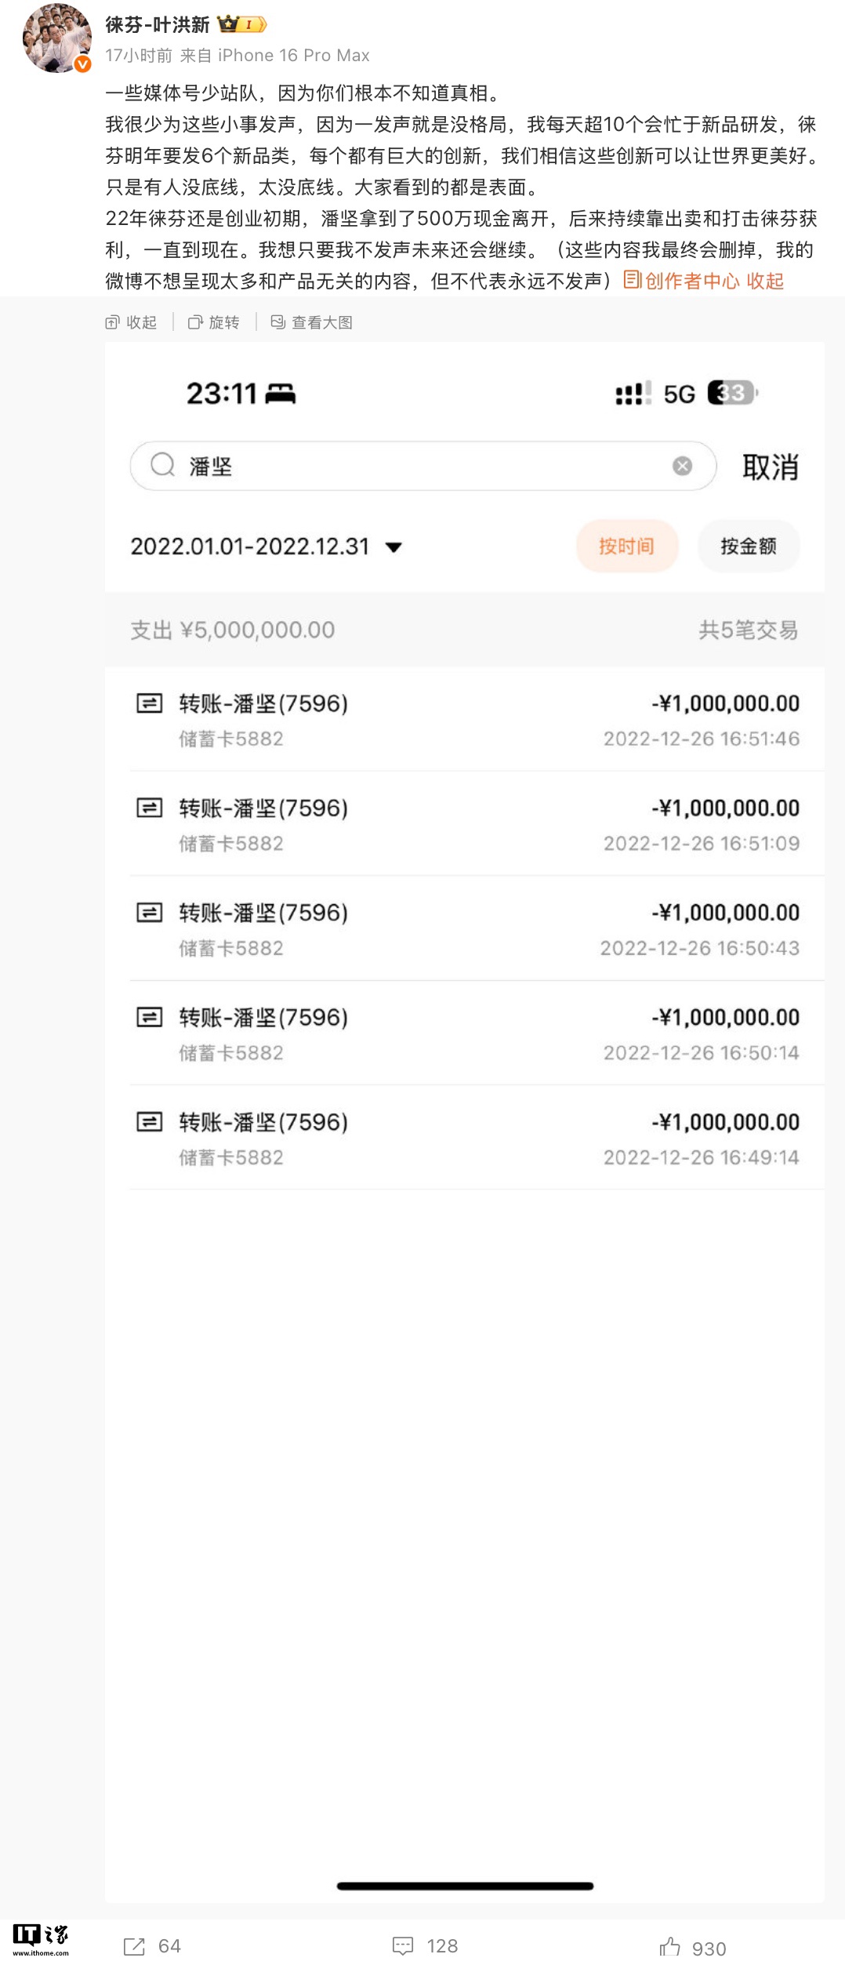
Task: Open the first transfer at 16:51:46
Action: tap(467, 720)
